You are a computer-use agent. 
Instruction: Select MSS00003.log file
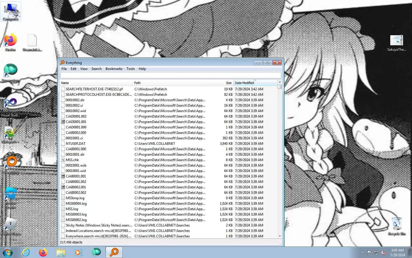coord(76,214)
